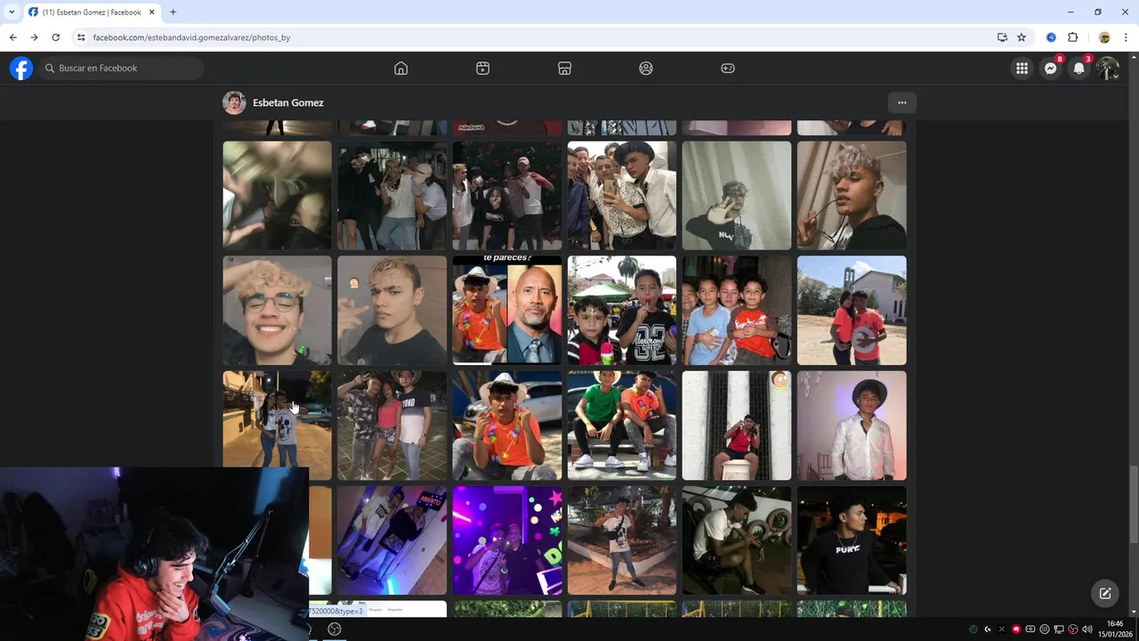Open the photo of two boys sitting on bench
The width and height of the screenshot is (1139, 641).
(622, 426)
